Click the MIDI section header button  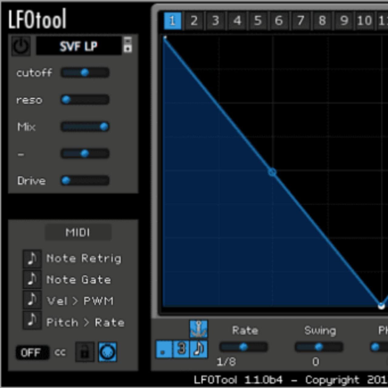click(78, 232)
